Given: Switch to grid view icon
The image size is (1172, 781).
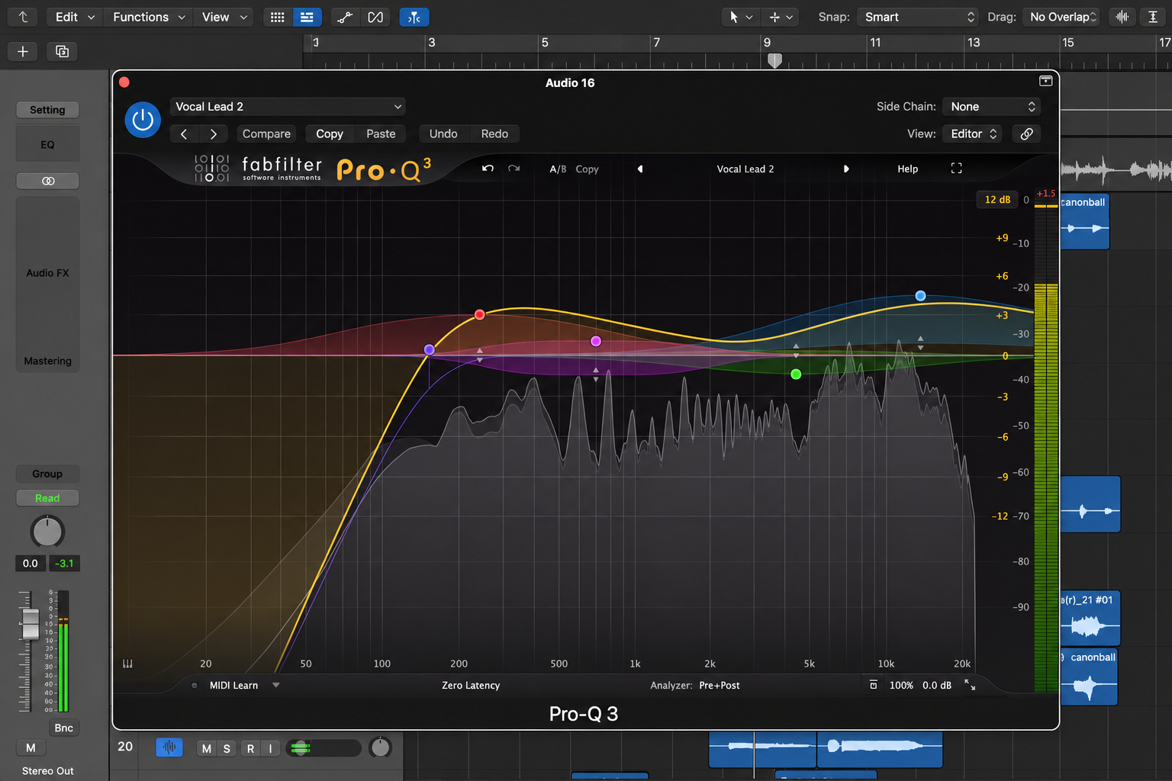Looking at the screenshot, I should (x=278, y=17).
